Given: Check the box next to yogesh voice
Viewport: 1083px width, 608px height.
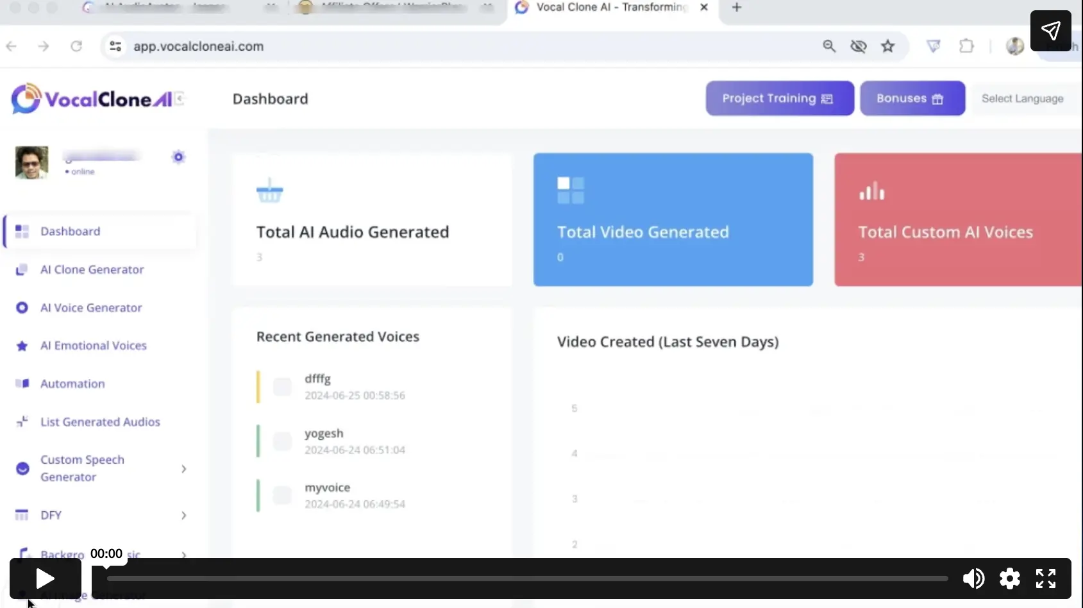Looking at the screenshot, I should coord(282,441).
